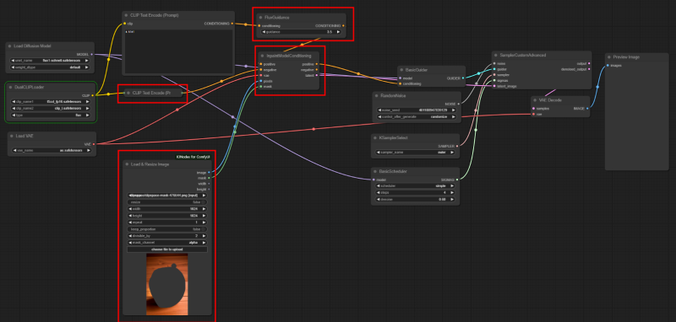Click the GUIDER output socket on BasicGuider
The width and height of the screenshot is (676, 322).
pyautogui.click(x=462, y=78)
